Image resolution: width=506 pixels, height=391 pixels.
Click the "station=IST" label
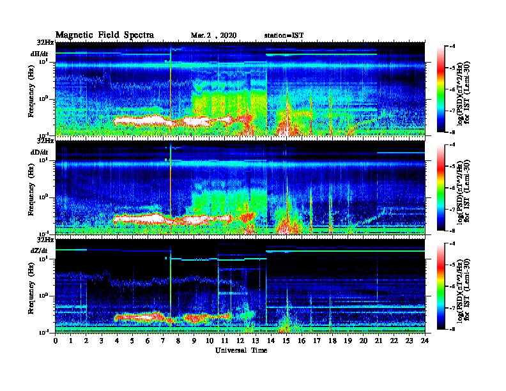(x=284, y=36)
